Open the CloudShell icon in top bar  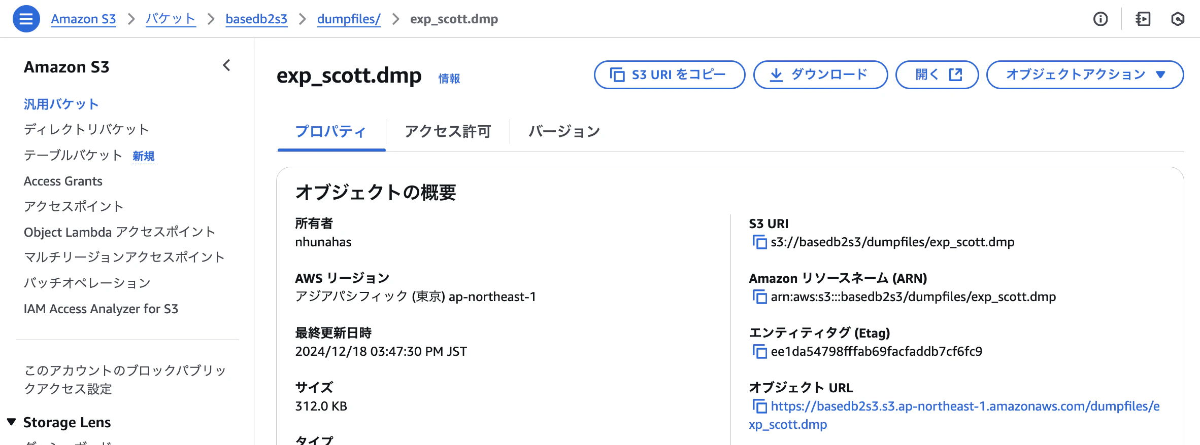point(1143,19)
